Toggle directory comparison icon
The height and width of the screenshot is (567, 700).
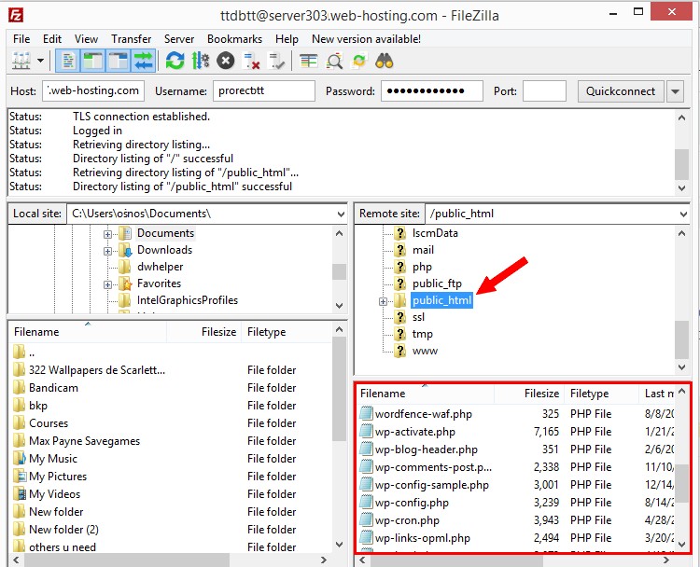click(x=334, y=61)
